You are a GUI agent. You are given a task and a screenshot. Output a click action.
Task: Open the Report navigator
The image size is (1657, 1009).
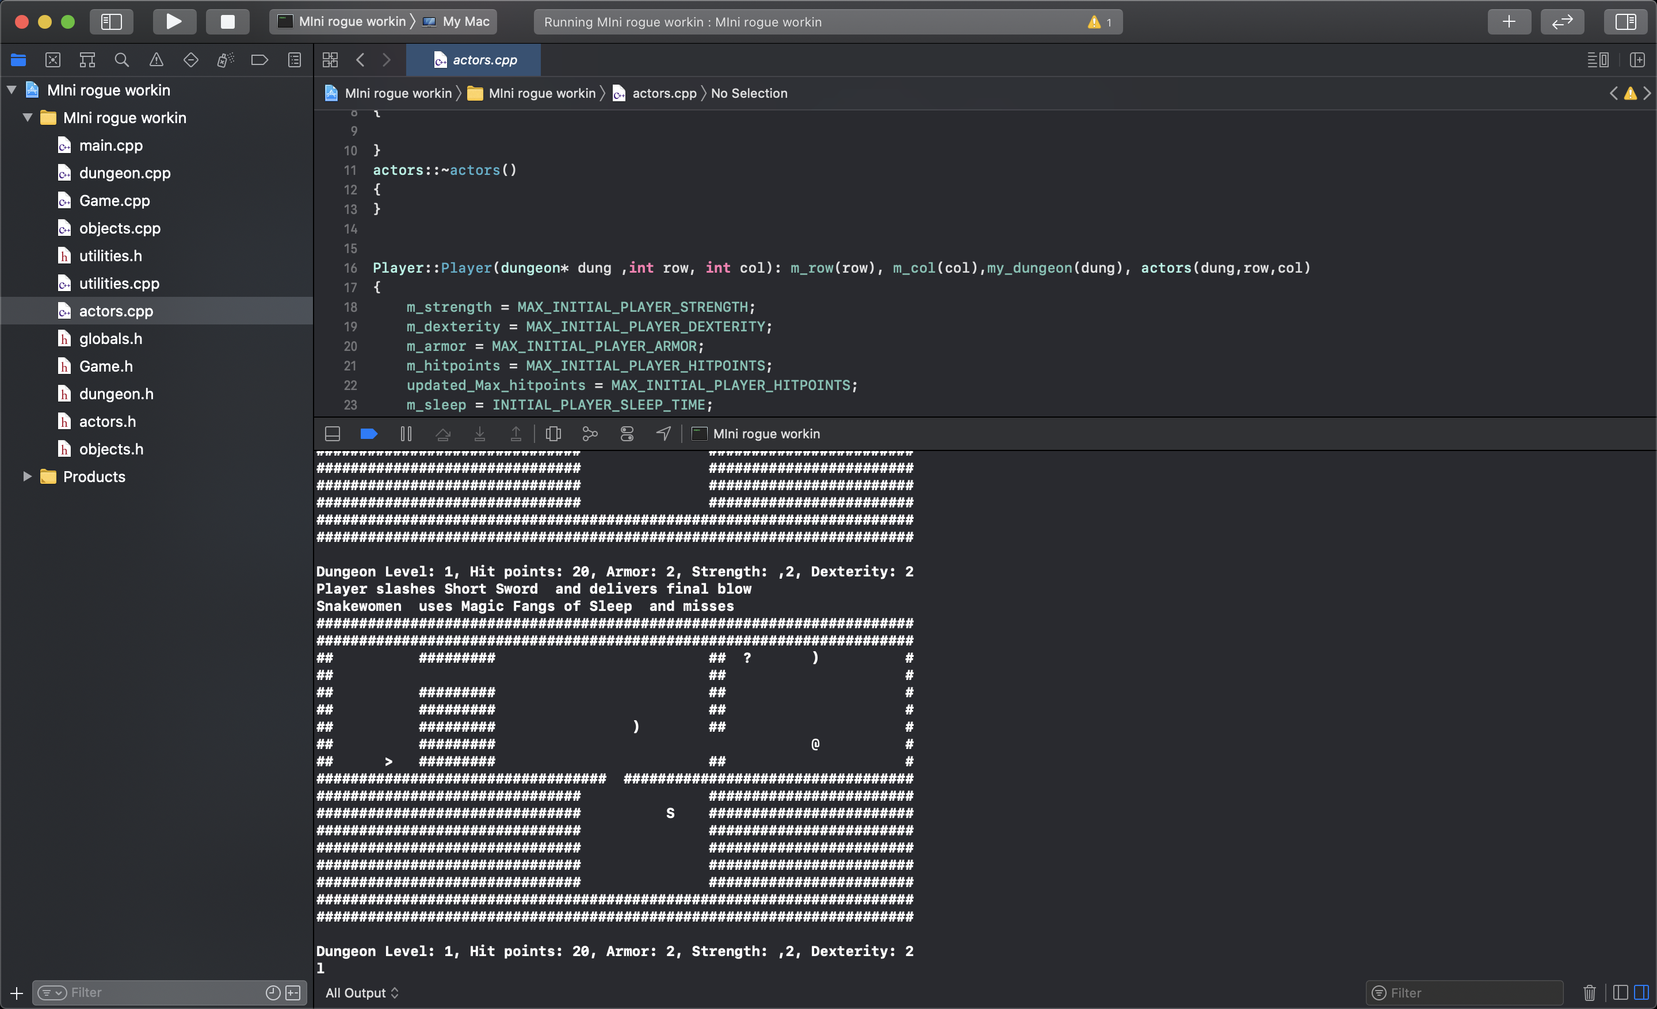coord(295,60)
